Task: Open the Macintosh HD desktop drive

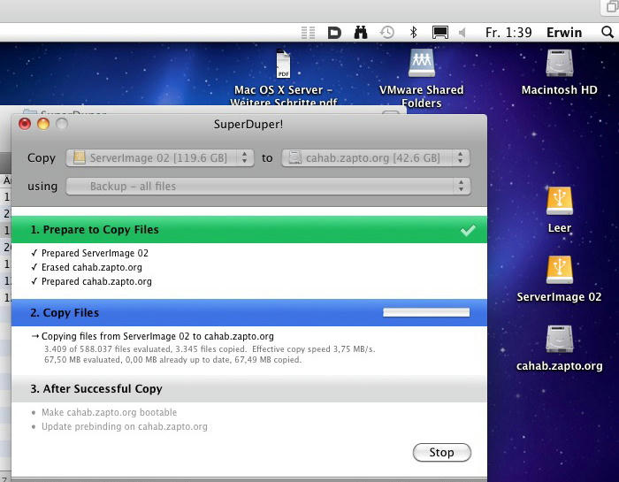Action: [x=560, y=64]
